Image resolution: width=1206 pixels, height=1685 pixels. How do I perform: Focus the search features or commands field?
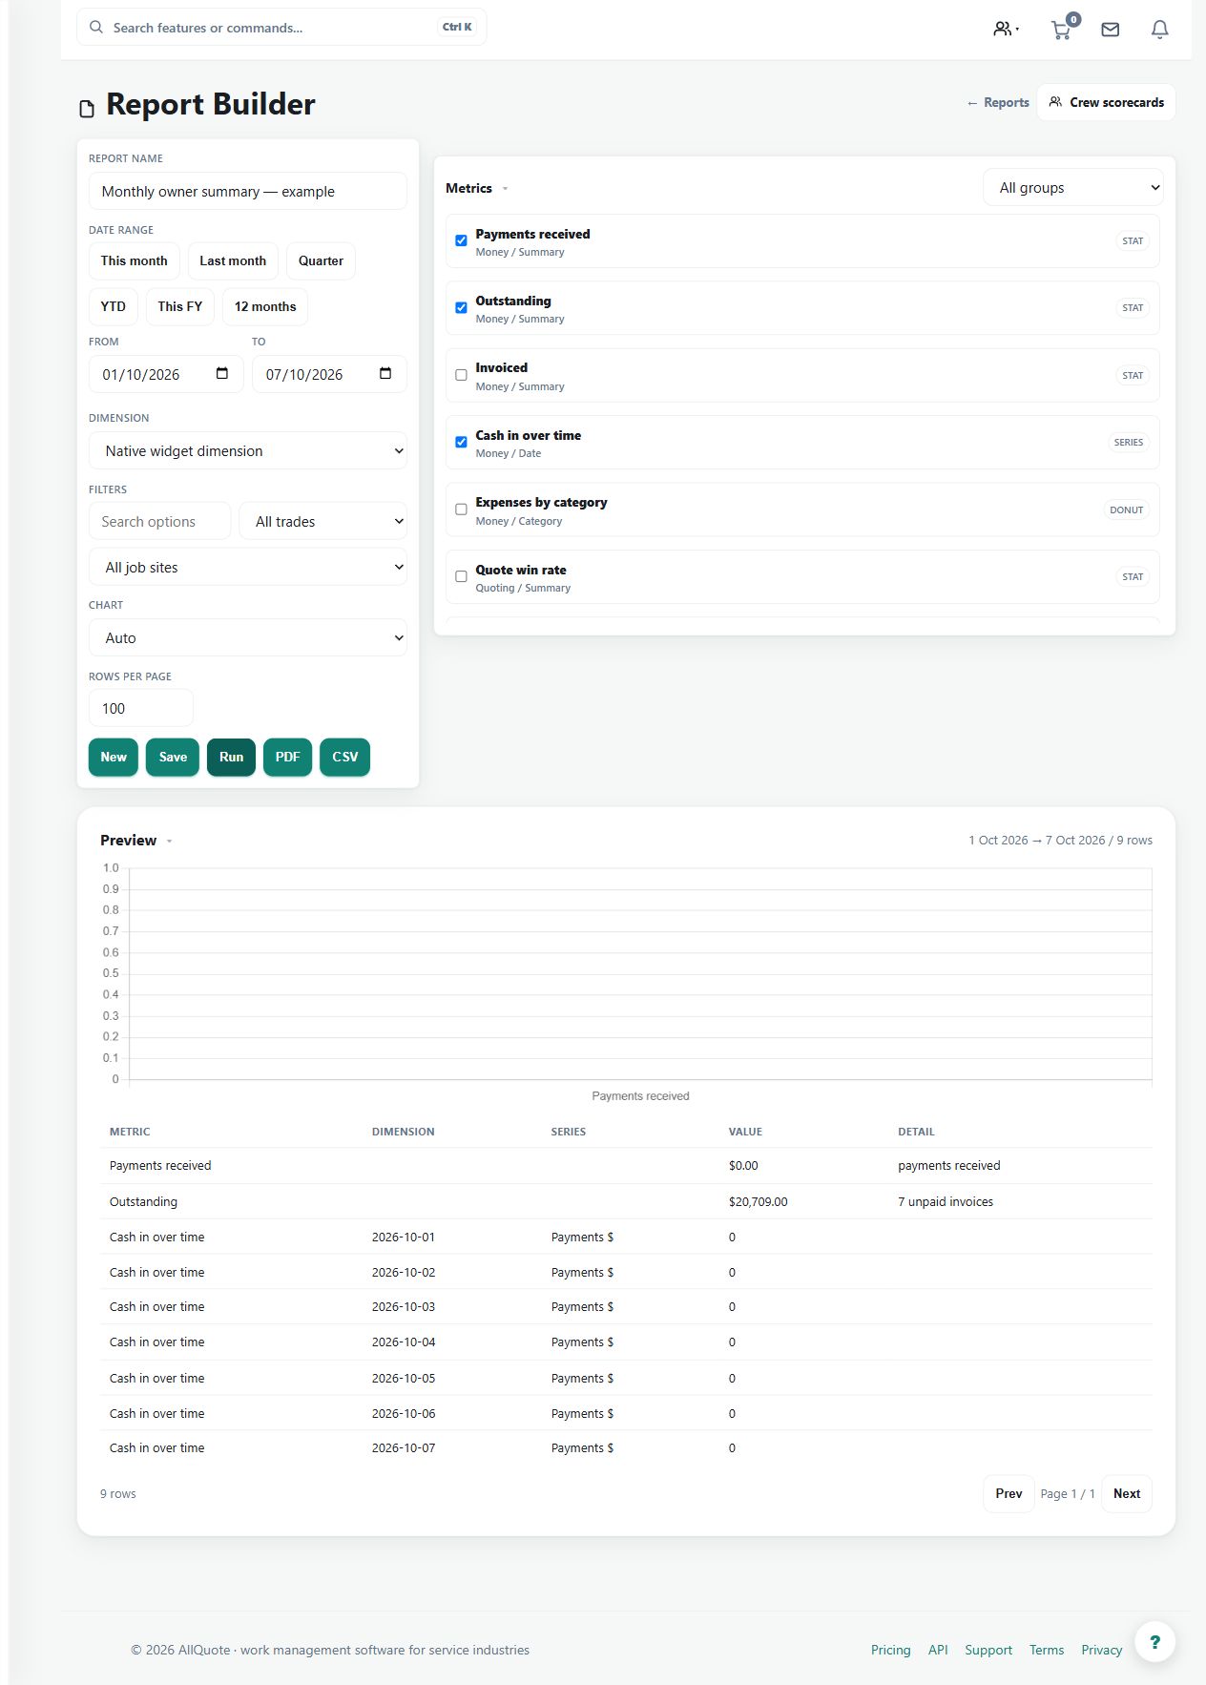click(x=281, y=27)
